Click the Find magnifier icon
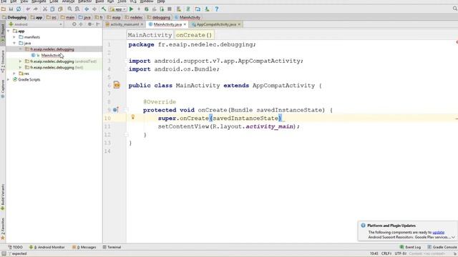The width and height of the screenshot is (458, 257). click(70, 9)
